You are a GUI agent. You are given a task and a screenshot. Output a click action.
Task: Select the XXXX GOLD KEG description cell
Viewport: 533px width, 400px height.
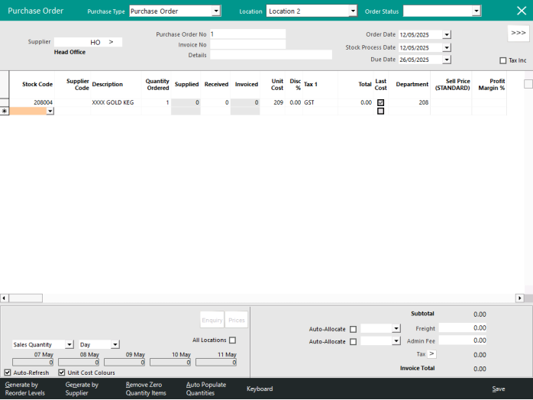click(x=116, y=102)
